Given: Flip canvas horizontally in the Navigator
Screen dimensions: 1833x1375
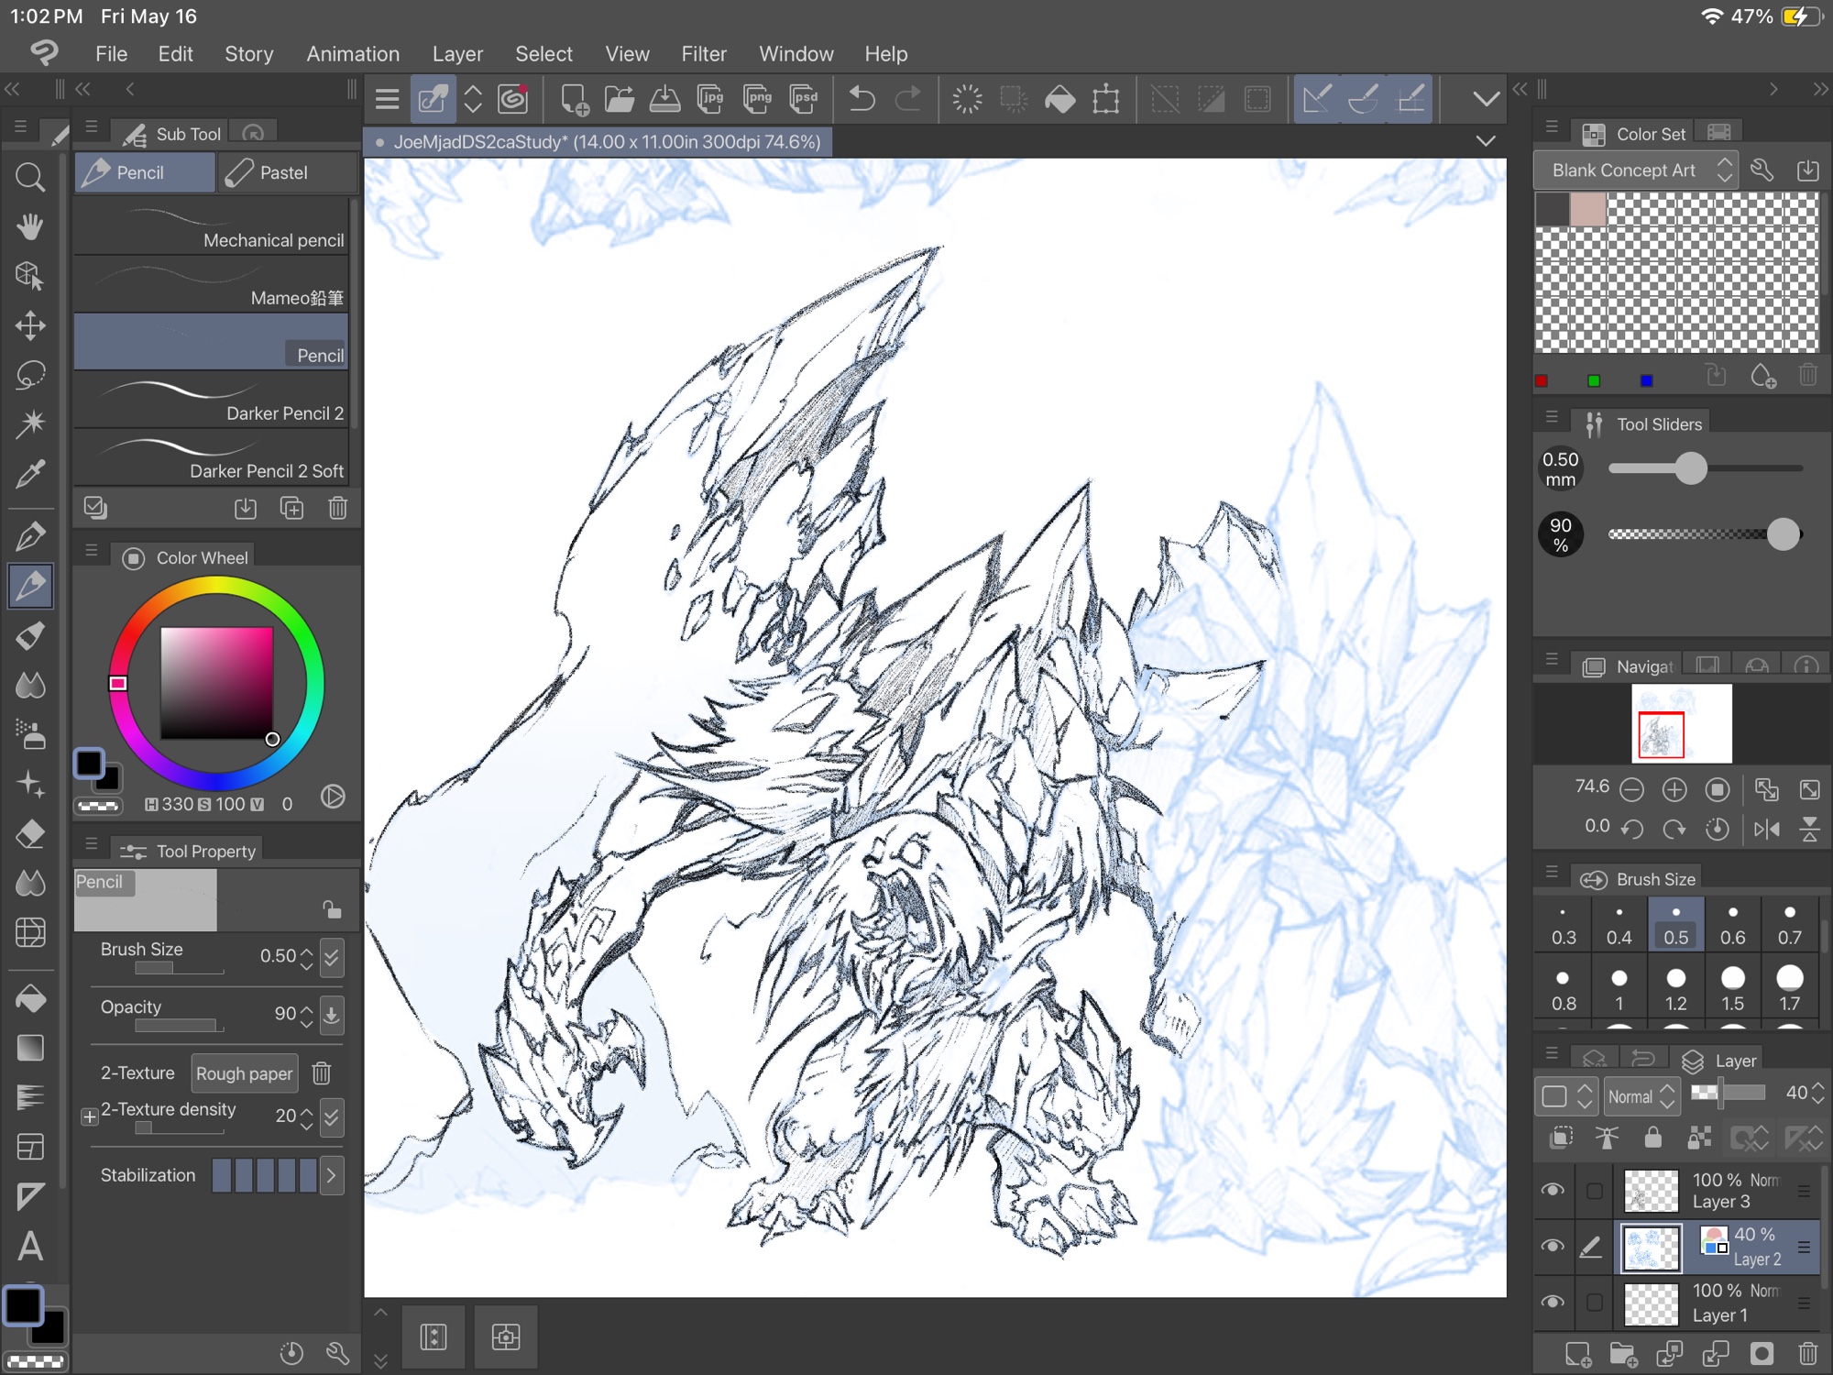Looking at the screenshot, I should [x=1766, y=830].
